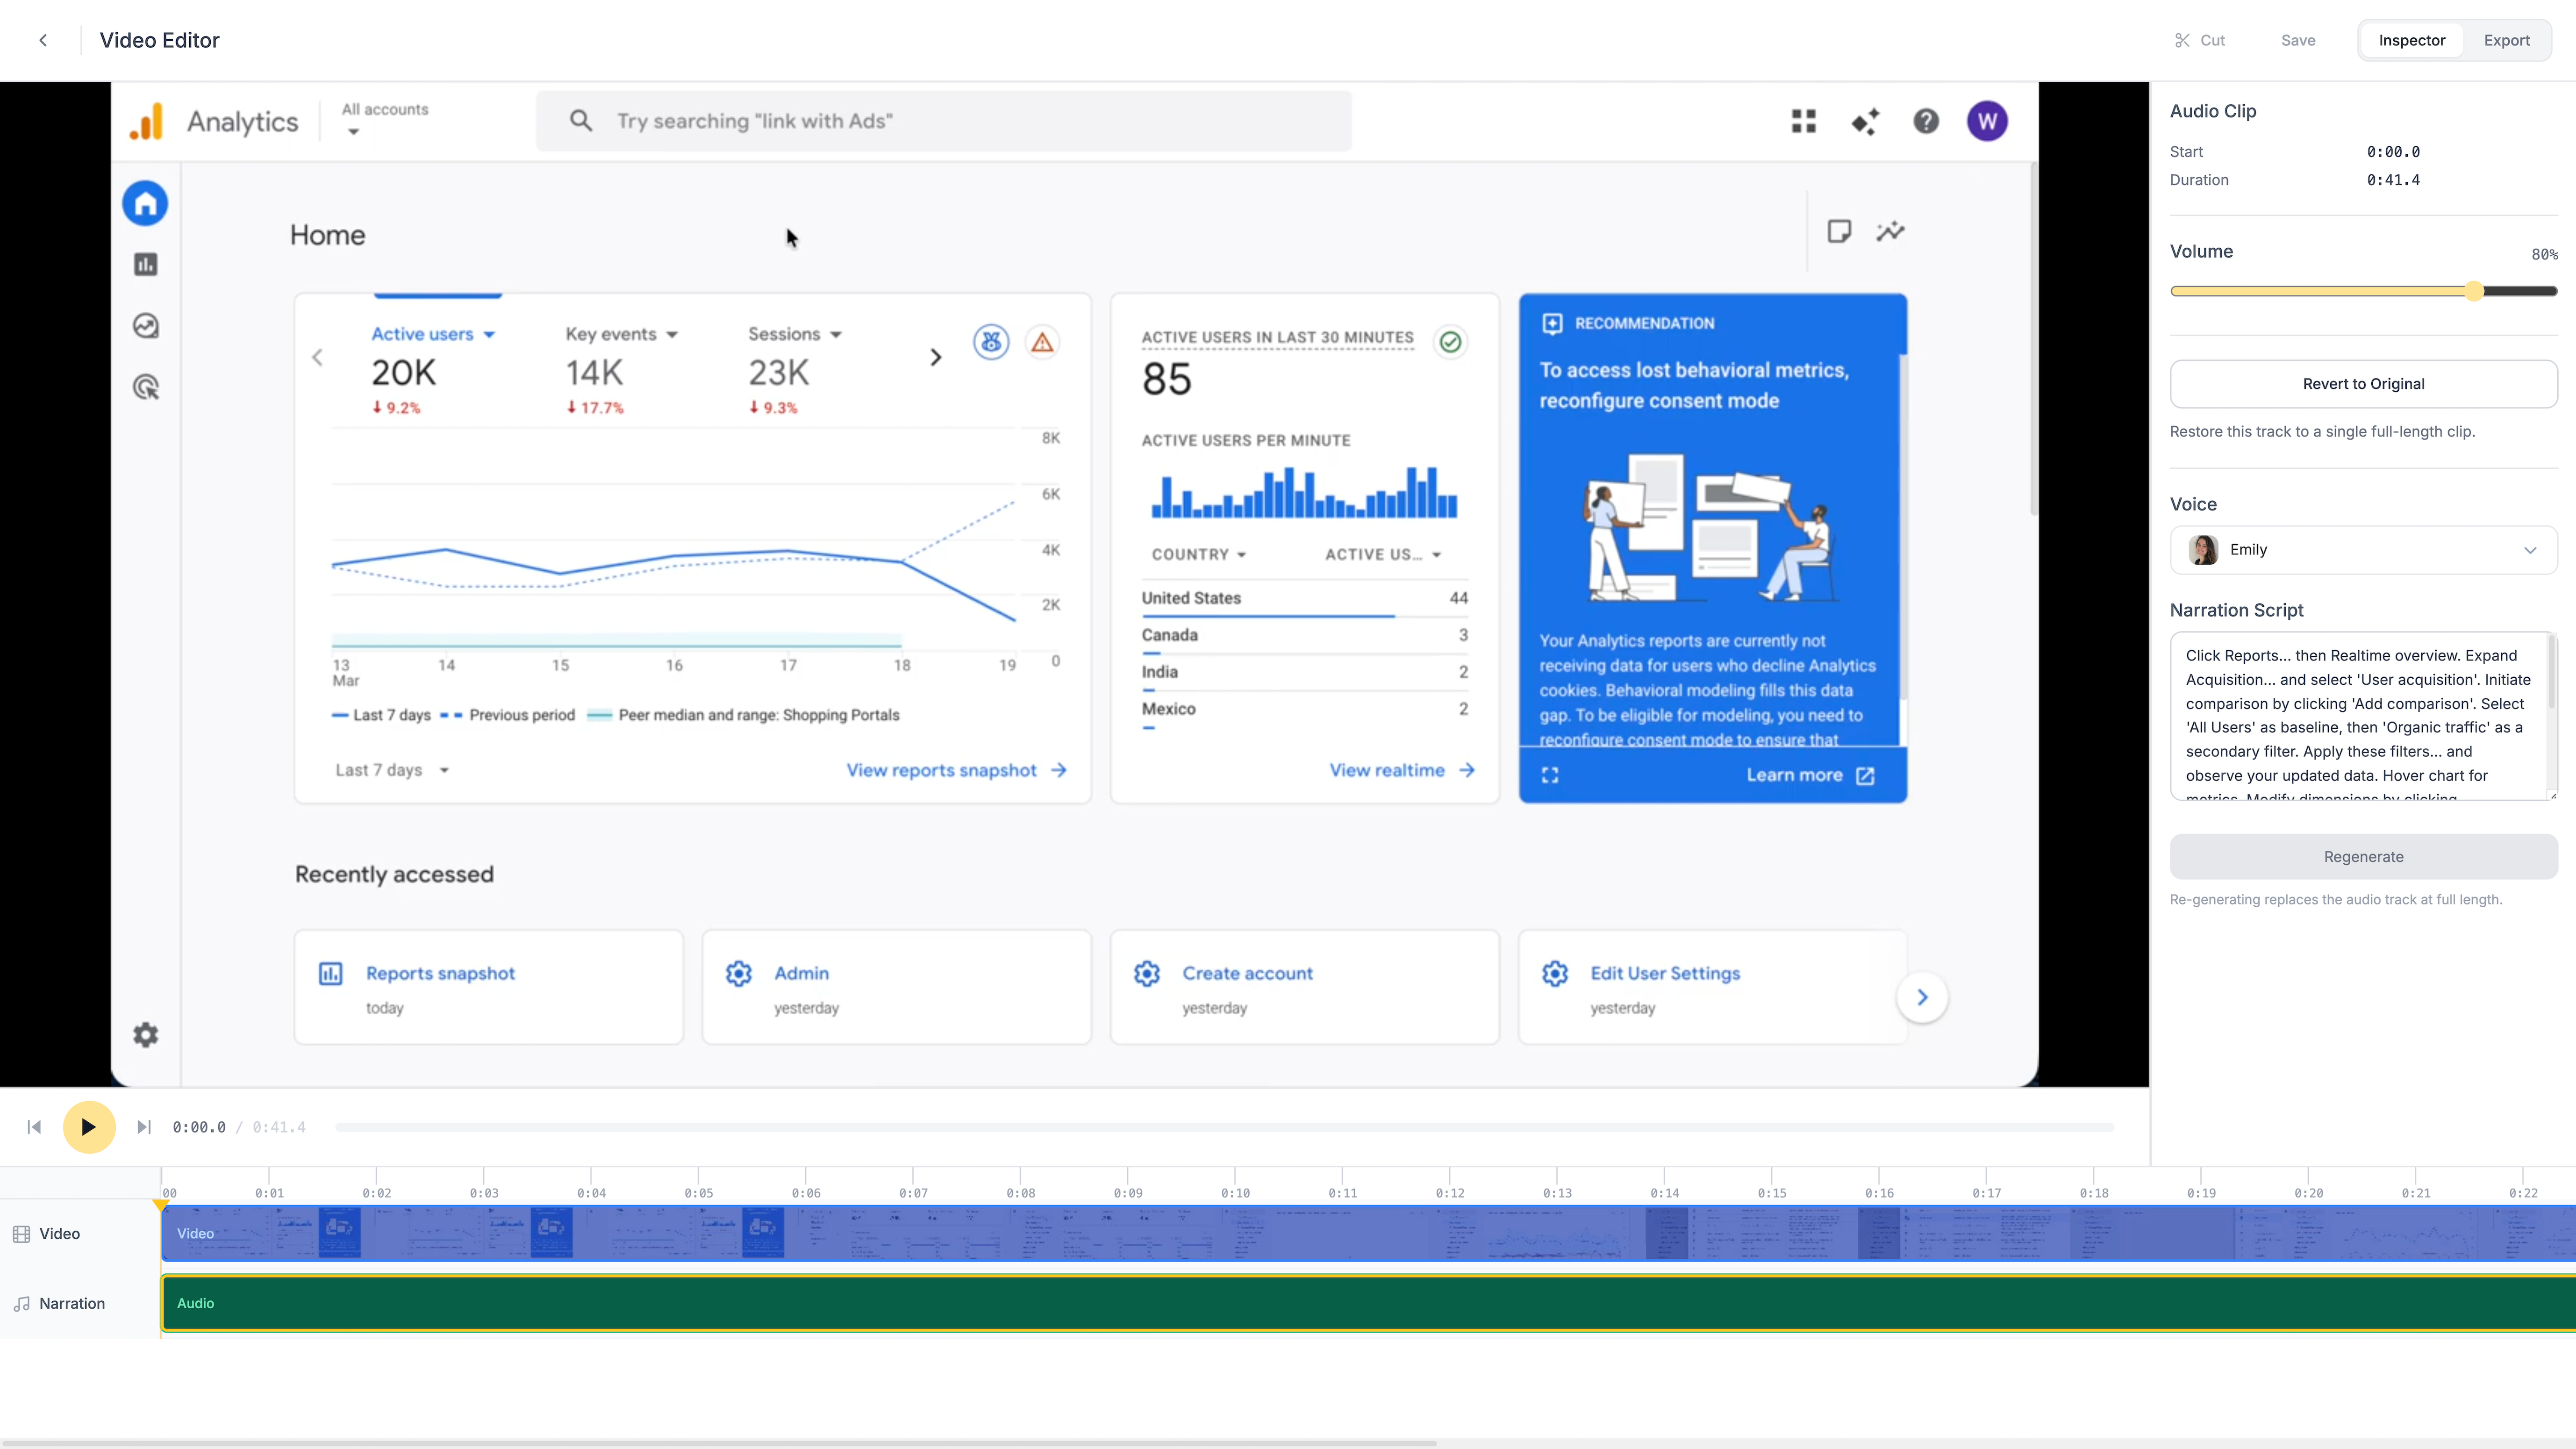Click Revert to Original button

coord(2363,384)
